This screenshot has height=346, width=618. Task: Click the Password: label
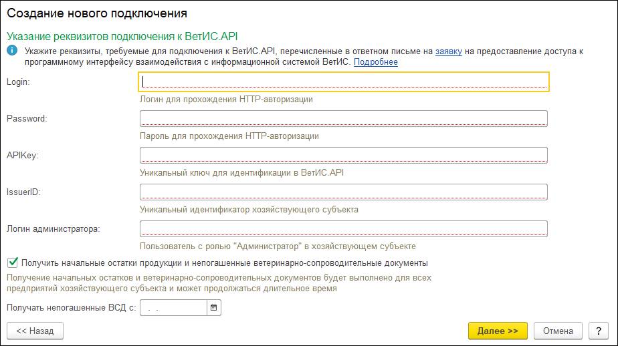[x=27, y=118]
